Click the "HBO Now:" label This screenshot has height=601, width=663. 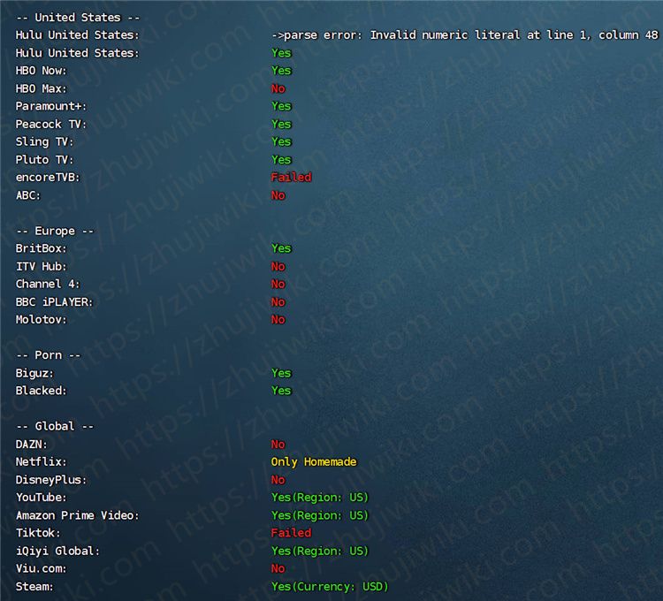[x=42, y=71]
